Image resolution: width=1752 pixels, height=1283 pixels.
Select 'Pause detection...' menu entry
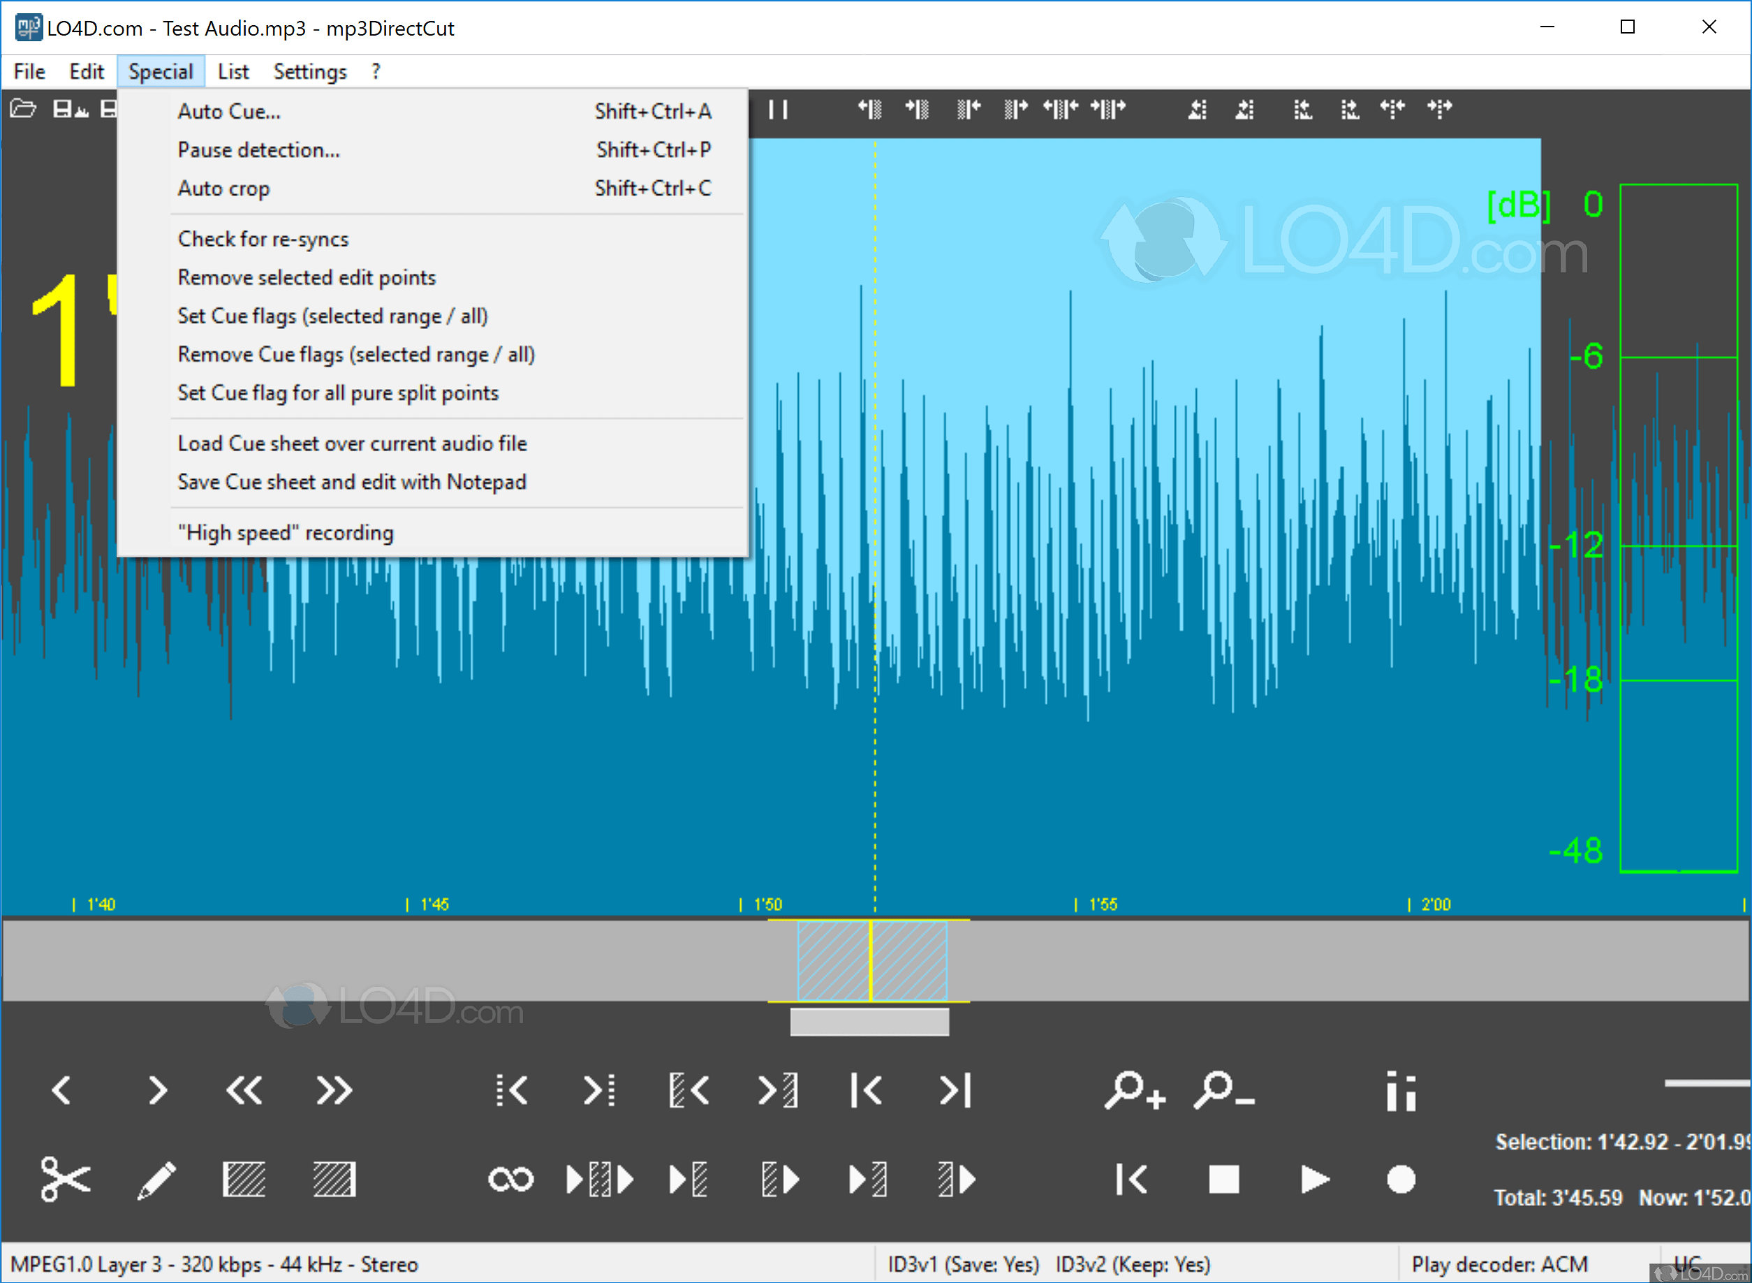point(258,150)
